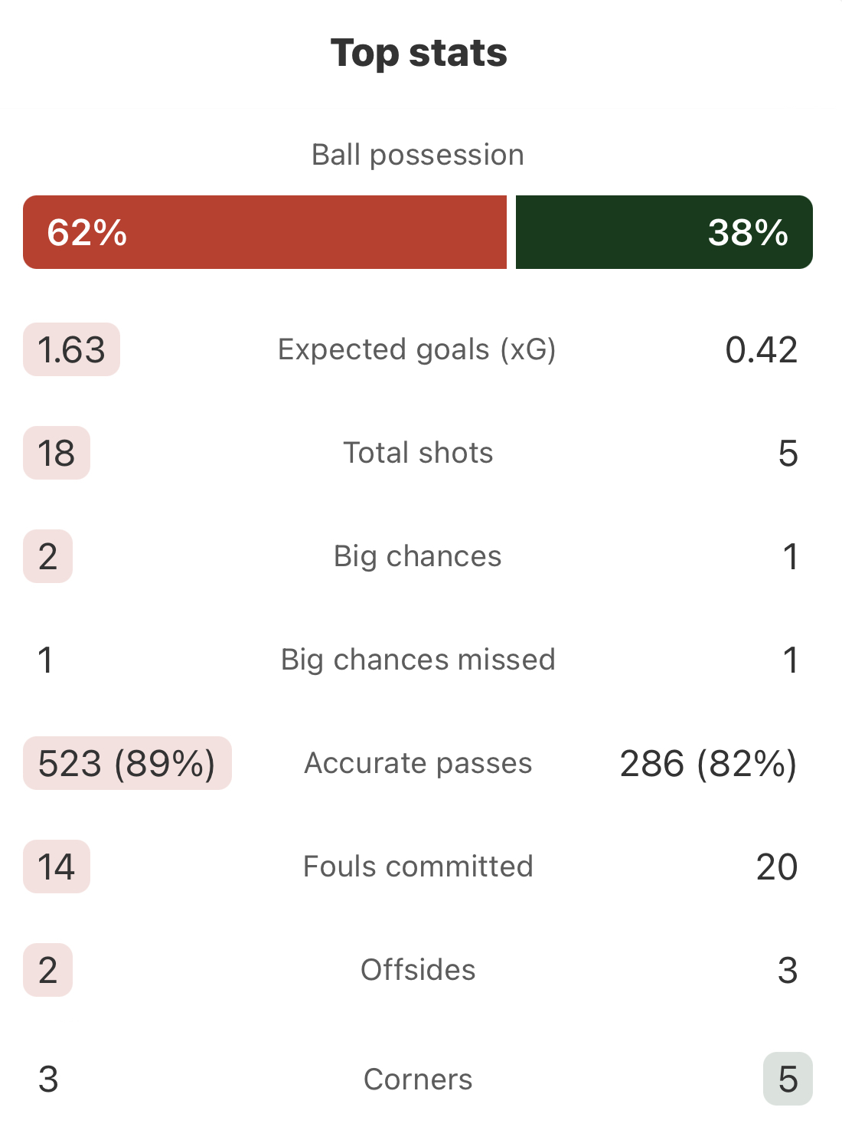Open the Expected goals (xG) stat
The width and height of the screenshot is (842, 1127).
point(418,349)
